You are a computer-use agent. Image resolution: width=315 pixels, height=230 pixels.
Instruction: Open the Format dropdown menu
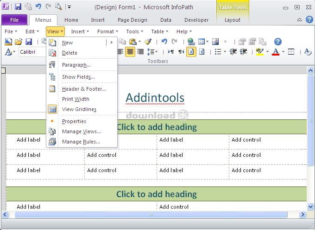(107, 31)
